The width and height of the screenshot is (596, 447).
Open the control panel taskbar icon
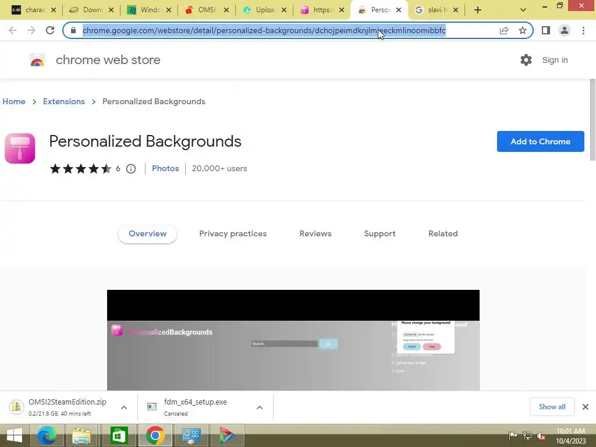click(191, 435)
